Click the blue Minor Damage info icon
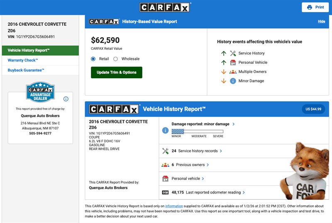The height and width of the screenshot is (223, 332). click(233, 81)
